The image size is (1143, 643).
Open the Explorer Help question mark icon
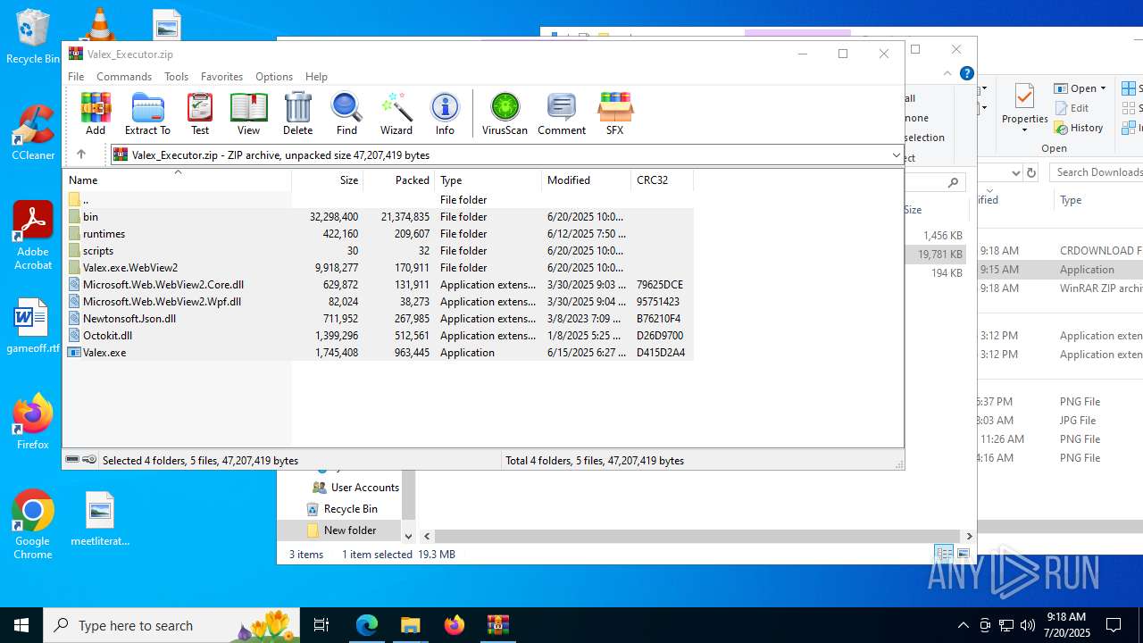click(x=966, y=73)
